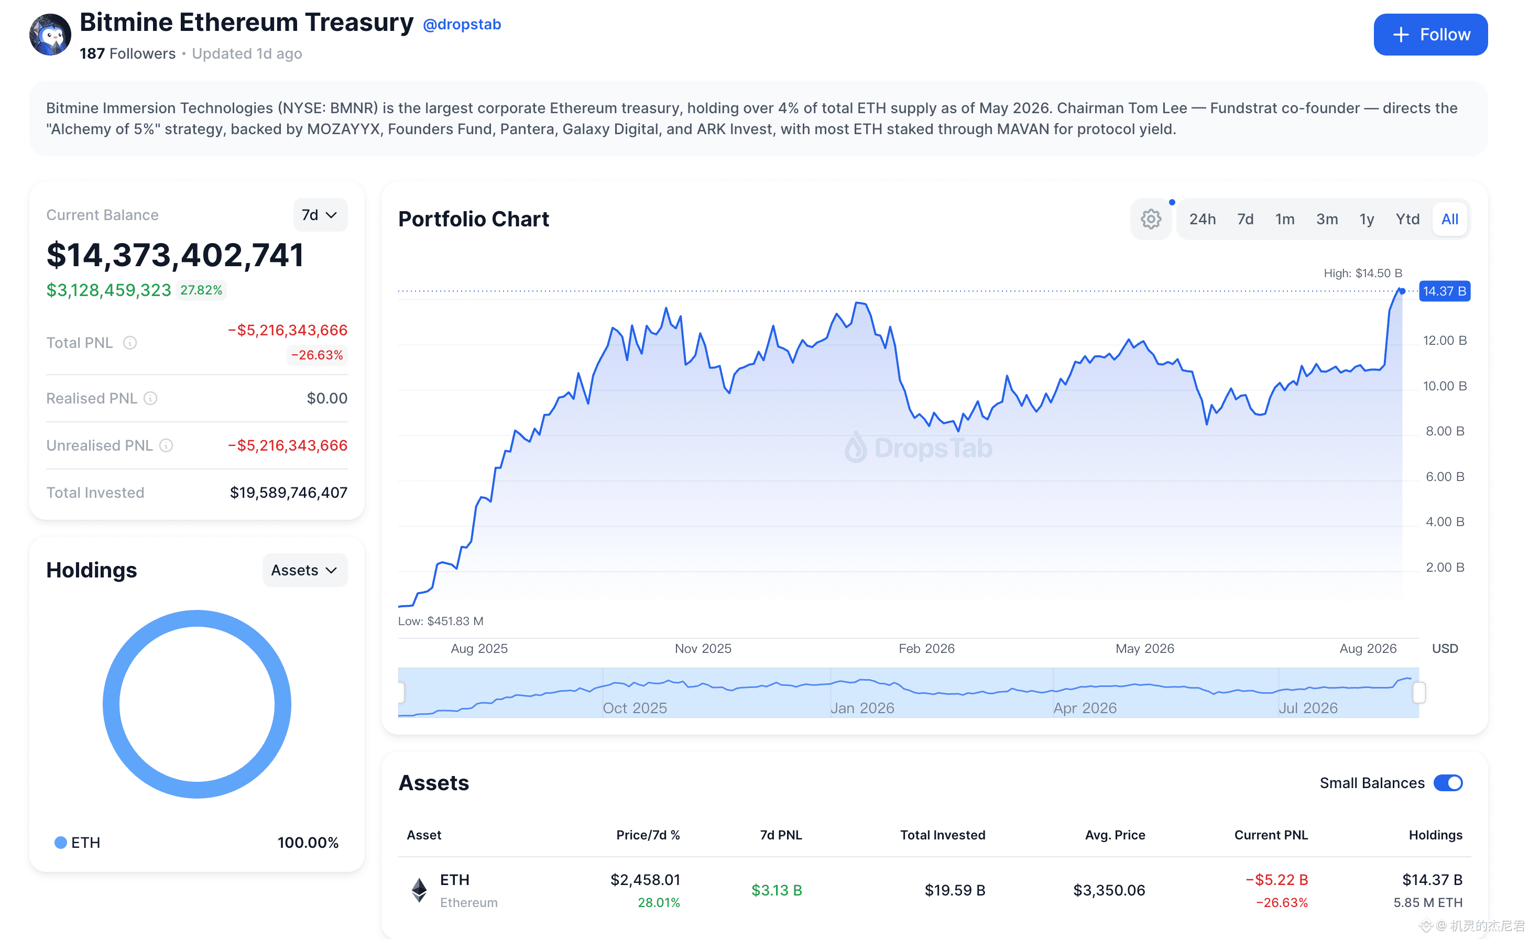Click the $3.13 B 7d PNL cell
This screenshot has height=939, width=1529.
click(777, 891)
